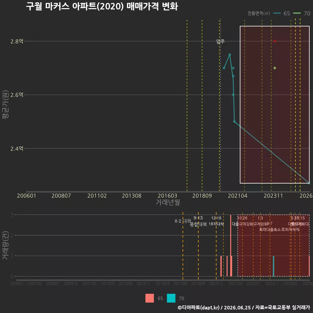
Task: Click the 2.6억 y-axis label
Action: (x=17, y=95)
